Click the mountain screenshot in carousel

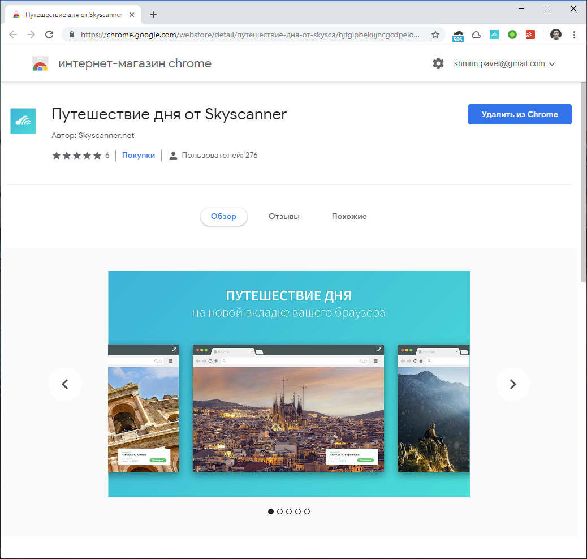click(434, 408)
